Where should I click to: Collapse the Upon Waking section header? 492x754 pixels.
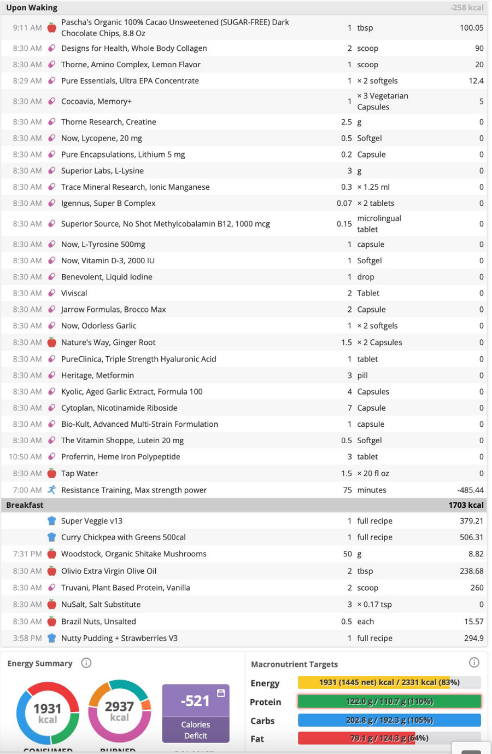pyautogui.click(x=246, y=8)
